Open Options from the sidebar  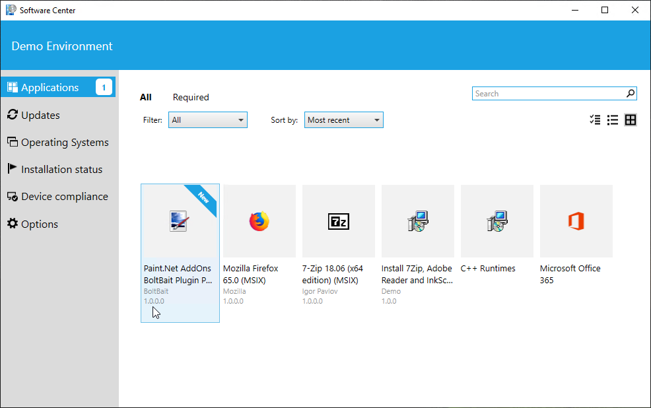coord(40,224)
